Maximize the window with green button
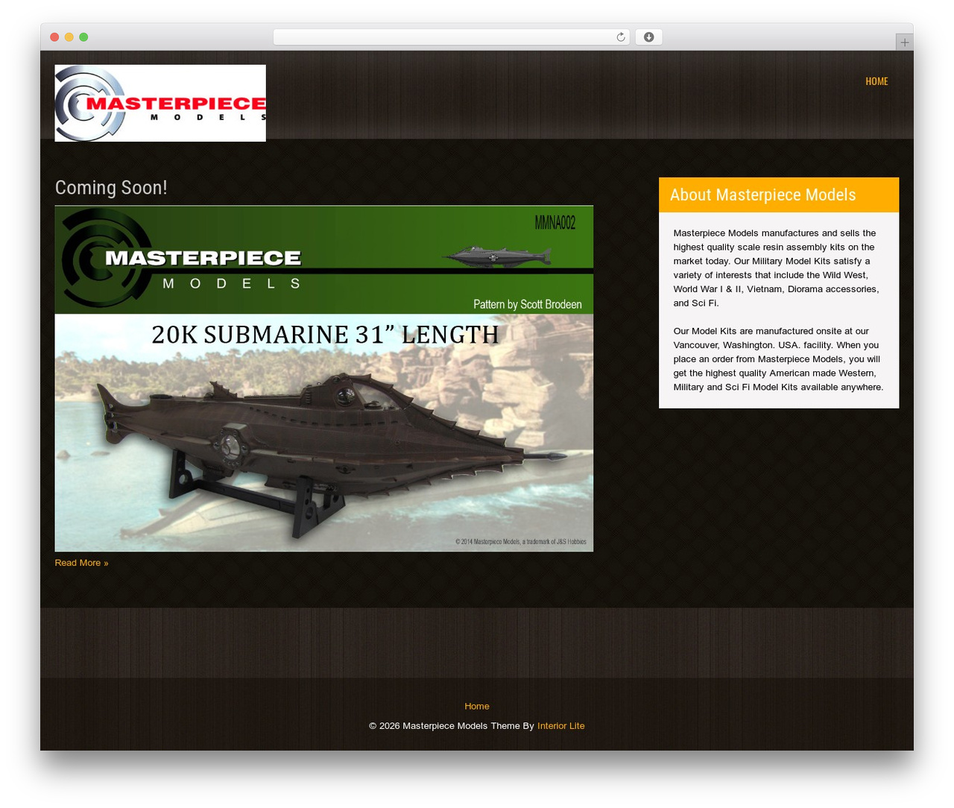954x808 pixels. point(83,37)
